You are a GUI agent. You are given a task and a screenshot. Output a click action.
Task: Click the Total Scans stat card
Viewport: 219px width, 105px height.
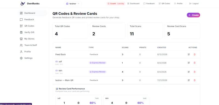(145, 31)
